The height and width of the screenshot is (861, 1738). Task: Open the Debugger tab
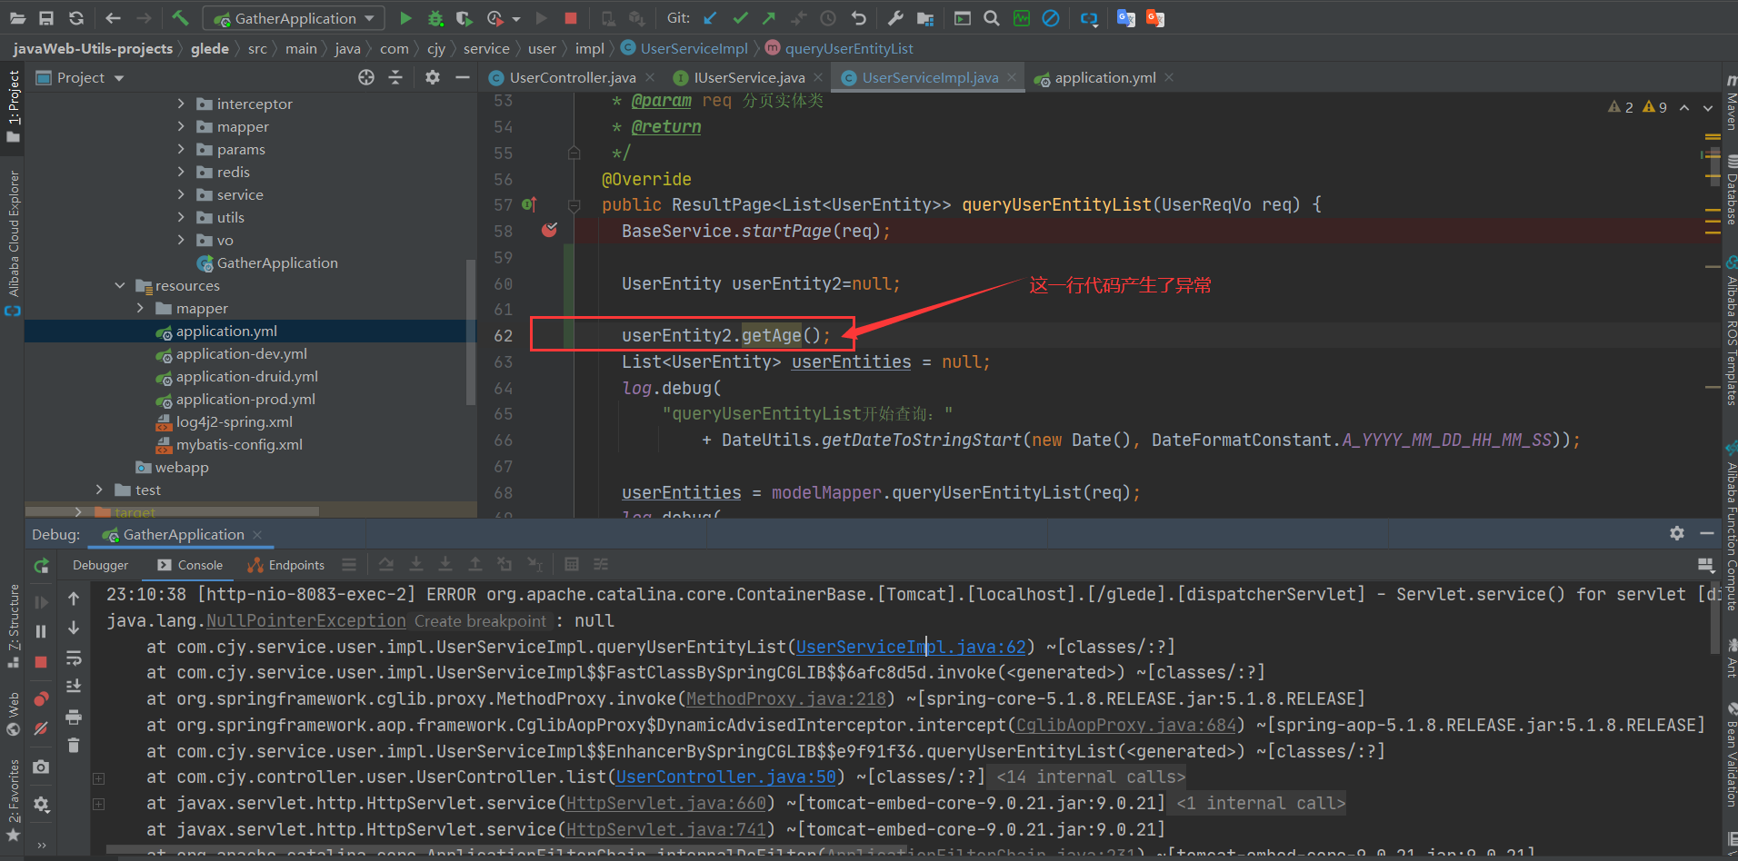100,565
